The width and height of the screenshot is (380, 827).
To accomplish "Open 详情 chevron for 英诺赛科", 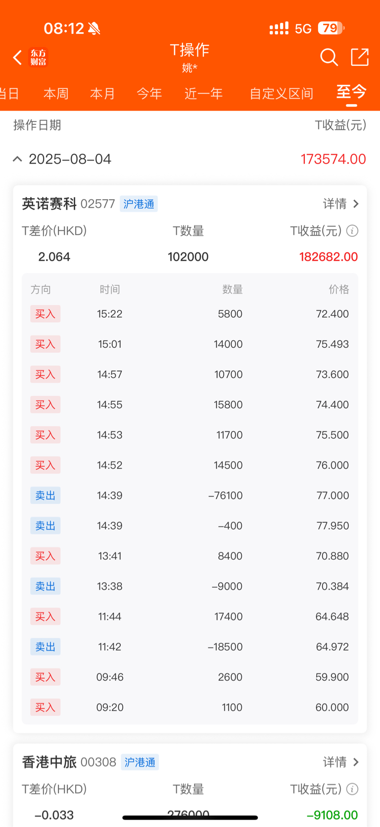I will tap(341, 204).
